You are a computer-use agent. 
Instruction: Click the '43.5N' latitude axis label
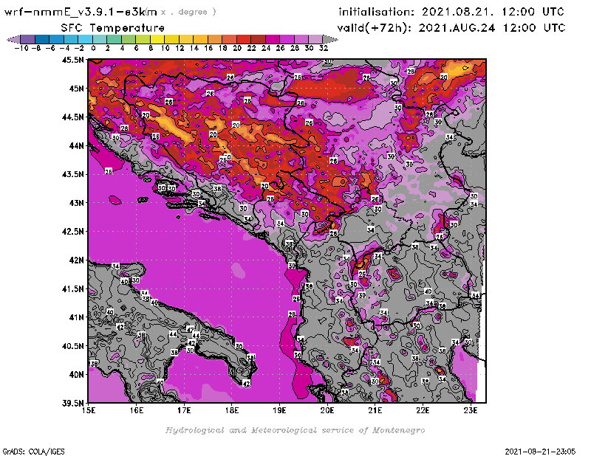72,174
